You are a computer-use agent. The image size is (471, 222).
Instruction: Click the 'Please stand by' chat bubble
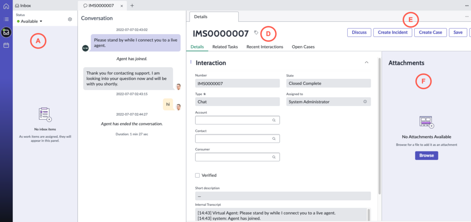pos(136,42)
